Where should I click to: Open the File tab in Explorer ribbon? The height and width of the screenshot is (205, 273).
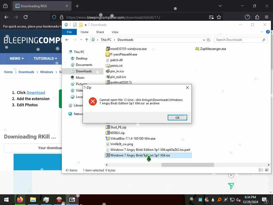pyautogui.click(x=69, y=32)
